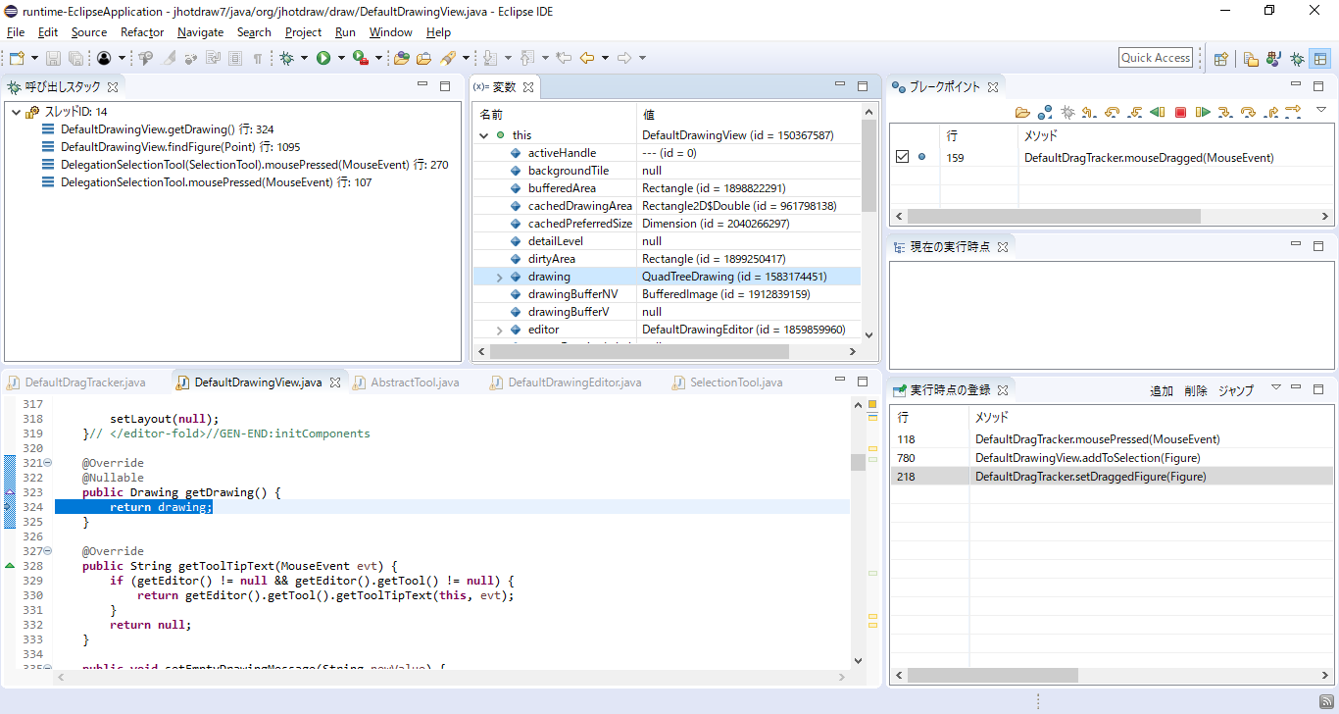Click the Open Perspective icon
1339x714 pixels.
[x=1221, y=58]
